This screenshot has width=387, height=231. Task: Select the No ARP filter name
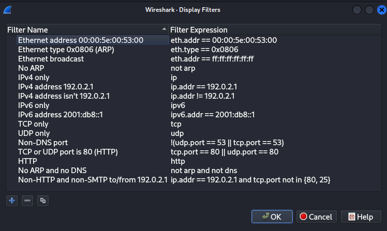(31, 68)
